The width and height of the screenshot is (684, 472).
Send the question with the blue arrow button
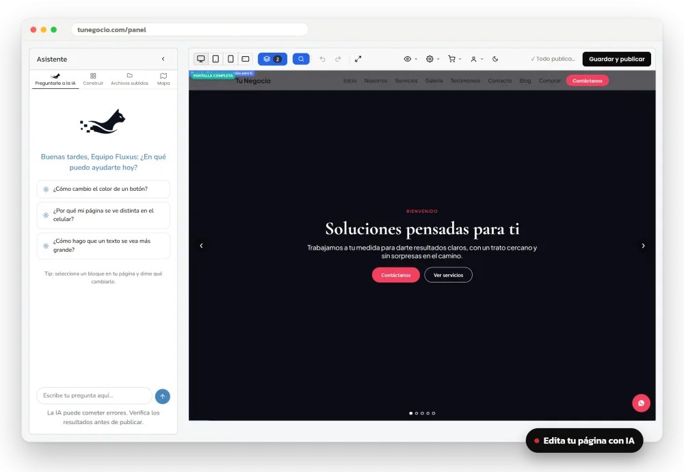point(163,396)
